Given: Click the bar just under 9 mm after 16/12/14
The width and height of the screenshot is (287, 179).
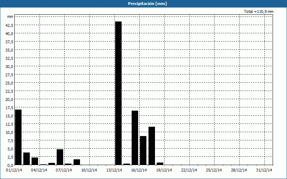Looking at the screenshot, I should [x=143, y=150].
